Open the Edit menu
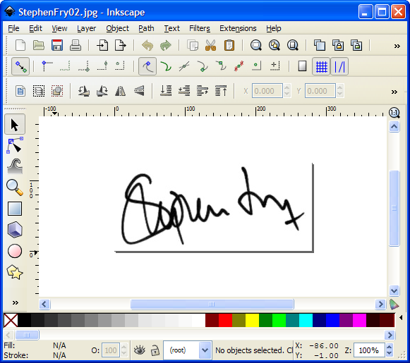 (35, 28)
